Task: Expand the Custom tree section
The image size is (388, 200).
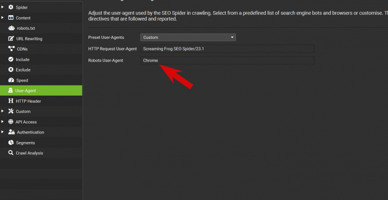Action: (x=3, y=111)
